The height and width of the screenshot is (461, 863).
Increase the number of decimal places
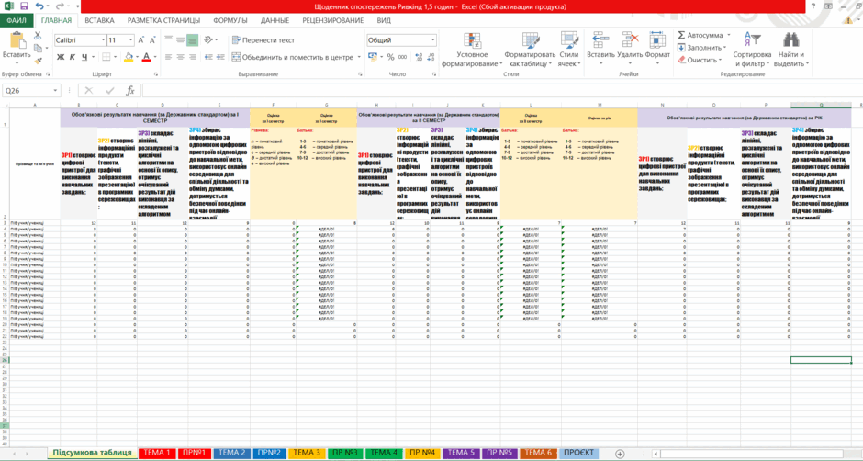pos(418,57)
